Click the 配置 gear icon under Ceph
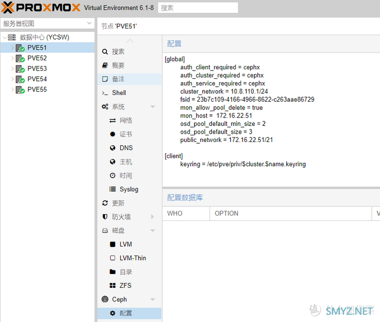380x322 pixels. coord(113,313)
